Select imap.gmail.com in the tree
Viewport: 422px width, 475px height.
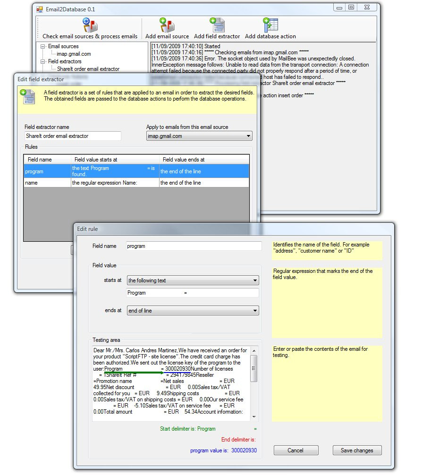click(74, 54)
